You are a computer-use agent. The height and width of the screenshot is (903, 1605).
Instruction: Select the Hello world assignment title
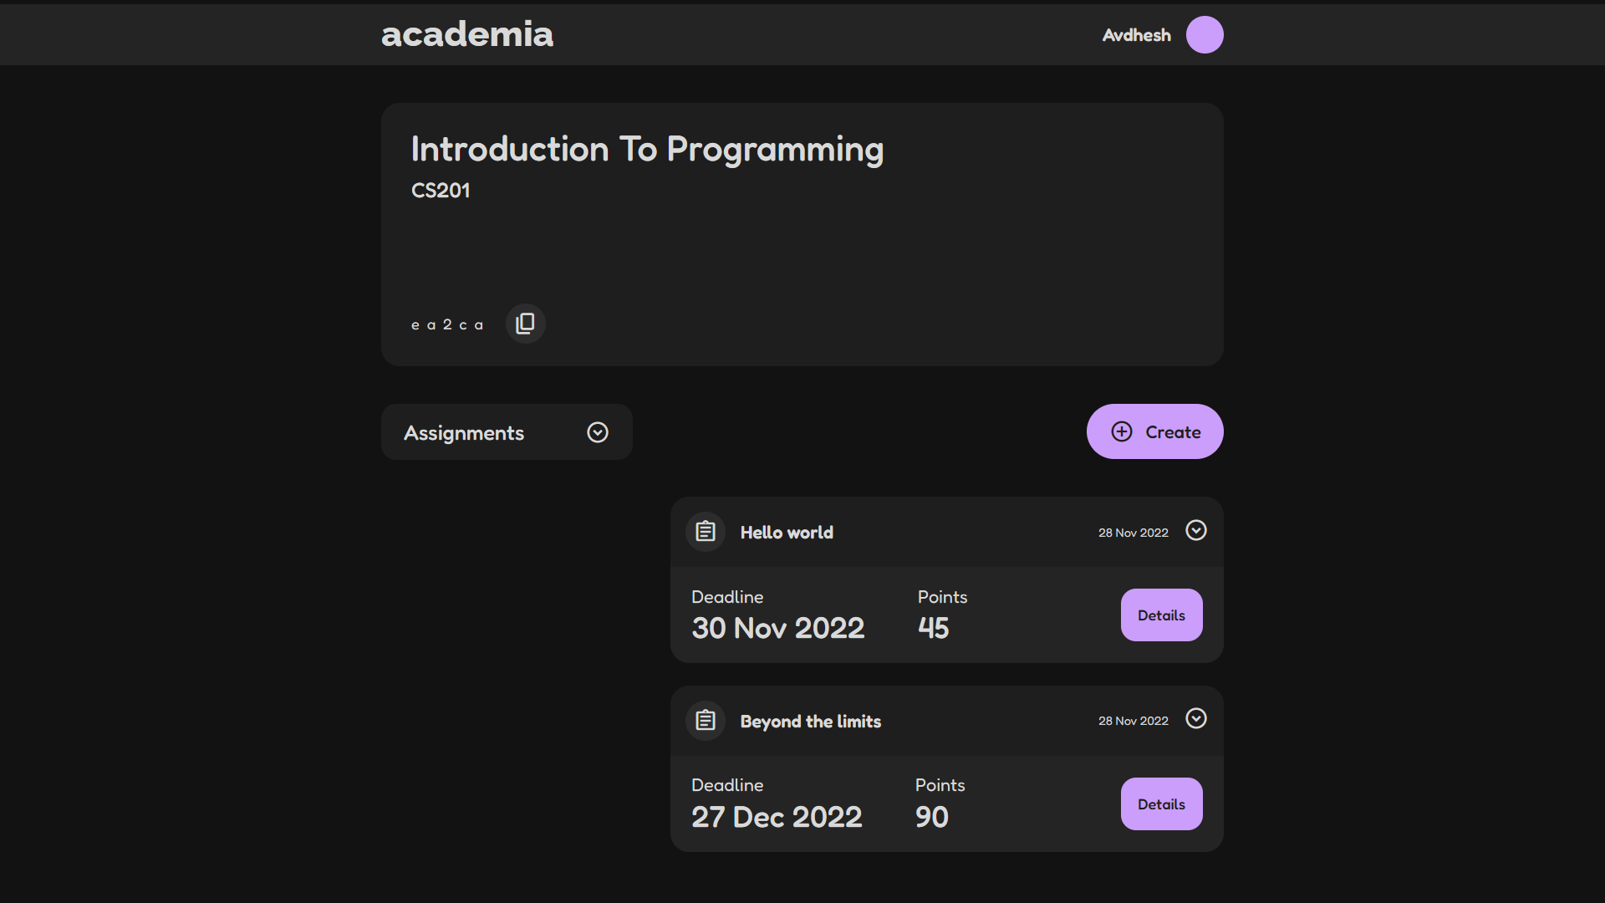787,533
